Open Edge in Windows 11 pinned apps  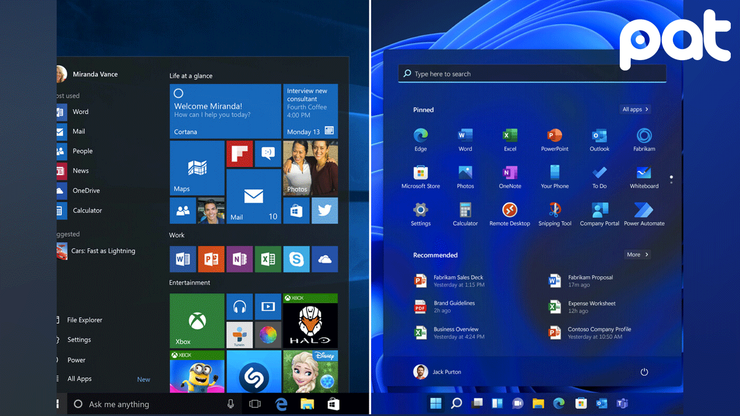421,140
